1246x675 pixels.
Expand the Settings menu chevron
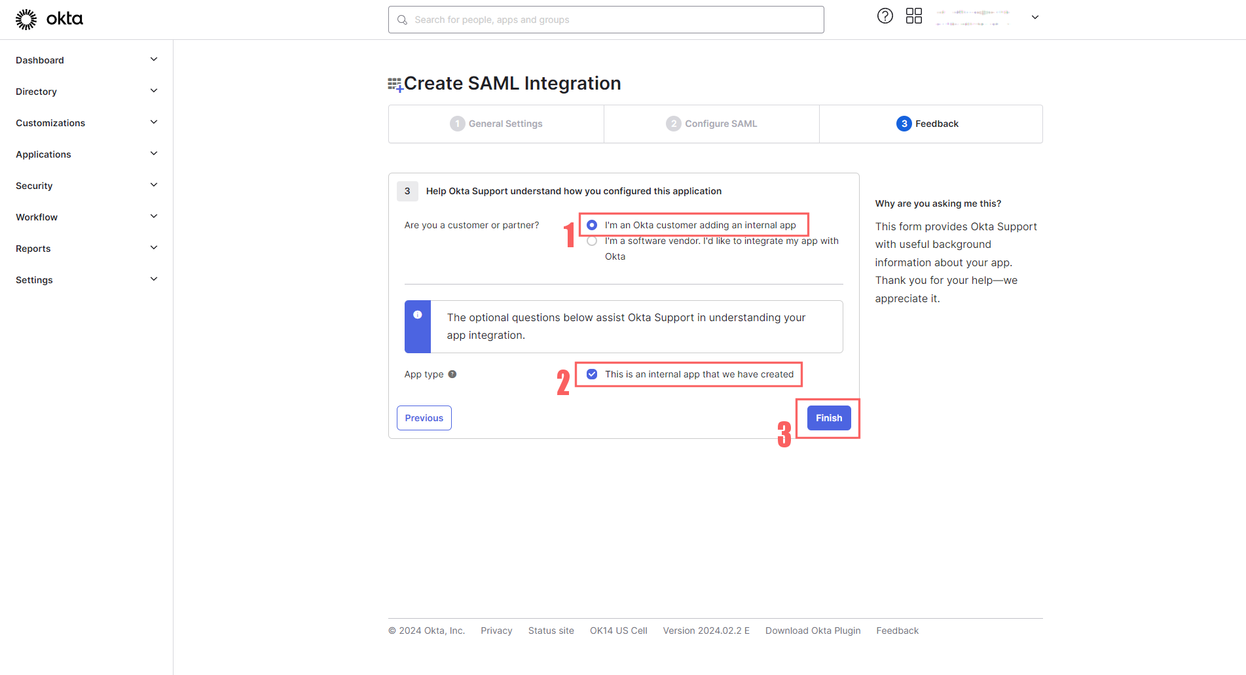(154, 279)
